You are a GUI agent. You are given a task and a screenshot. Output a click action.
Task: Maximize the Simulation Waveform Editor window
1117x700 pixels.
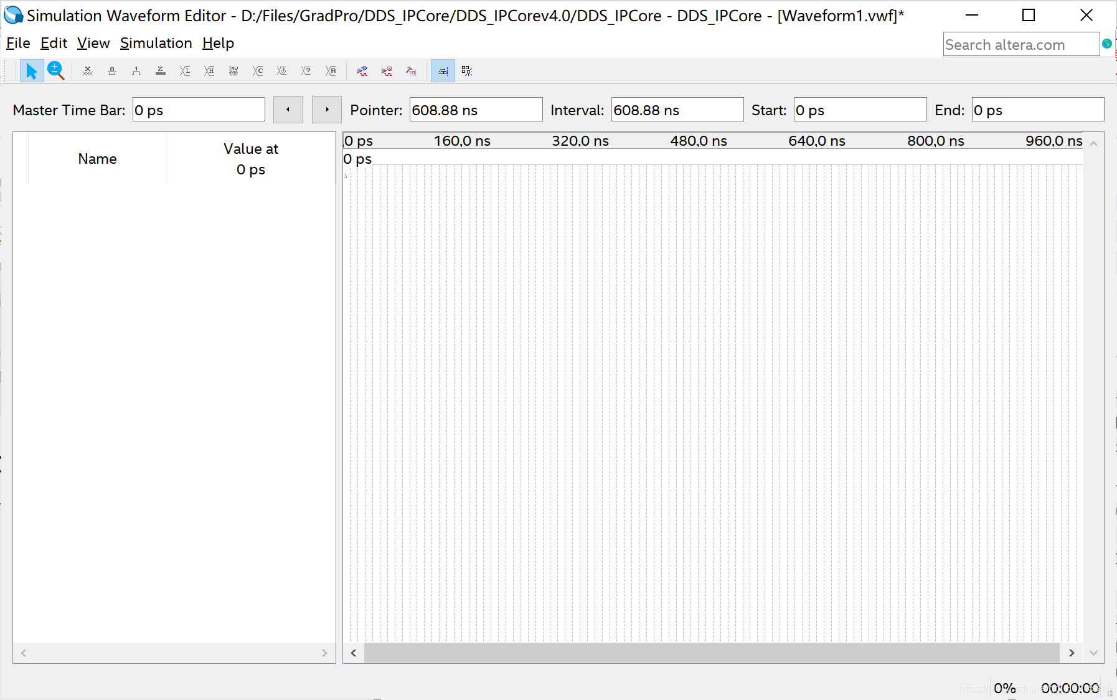tap(1029, 15)
